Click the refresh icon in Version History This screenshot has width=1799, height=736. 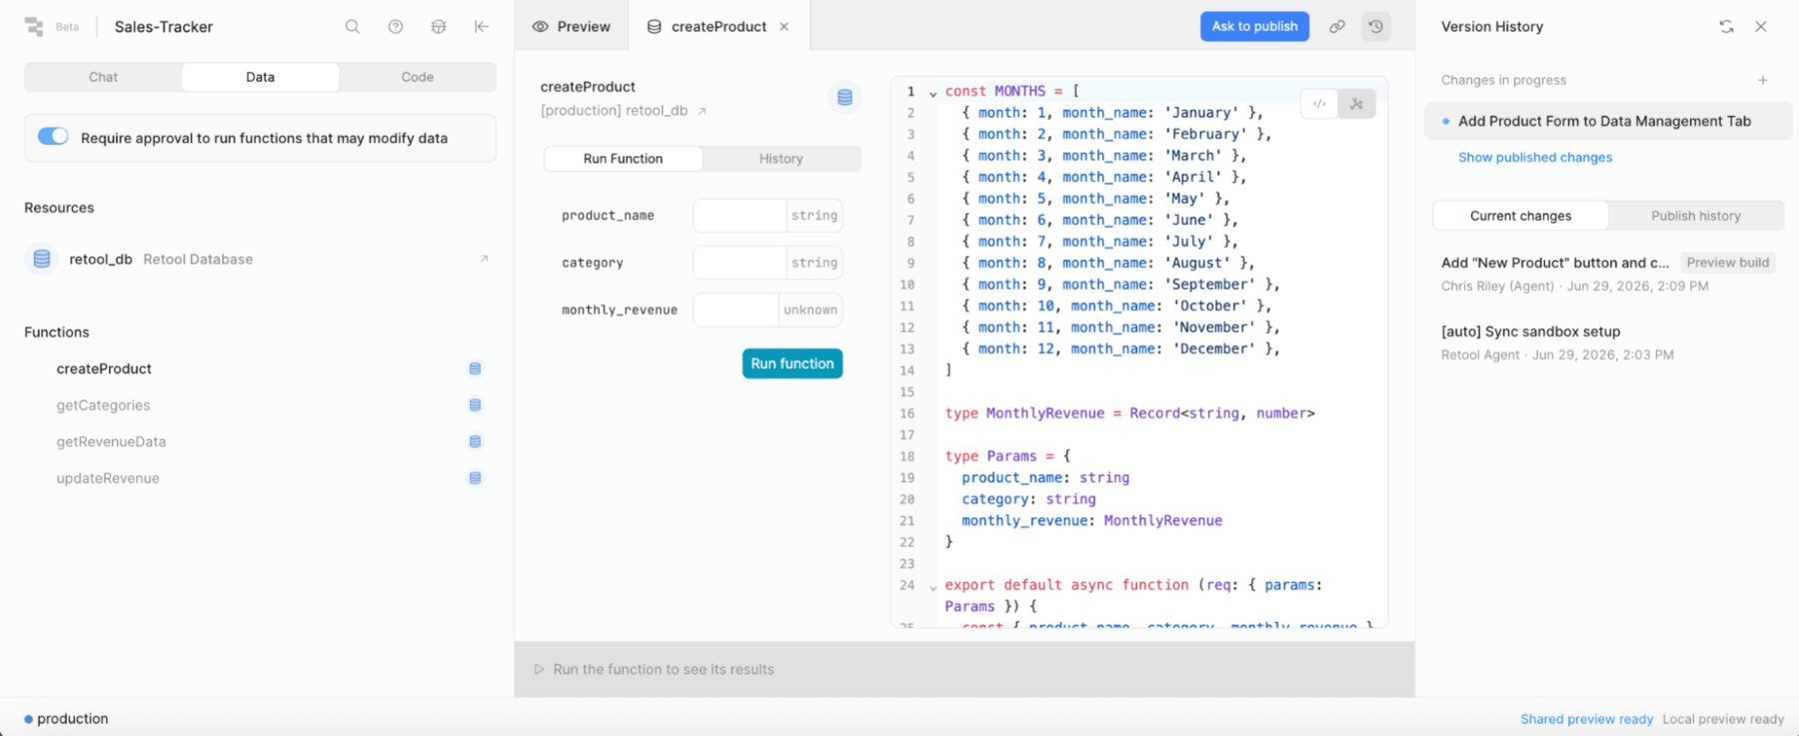[x=1726, y=27]
